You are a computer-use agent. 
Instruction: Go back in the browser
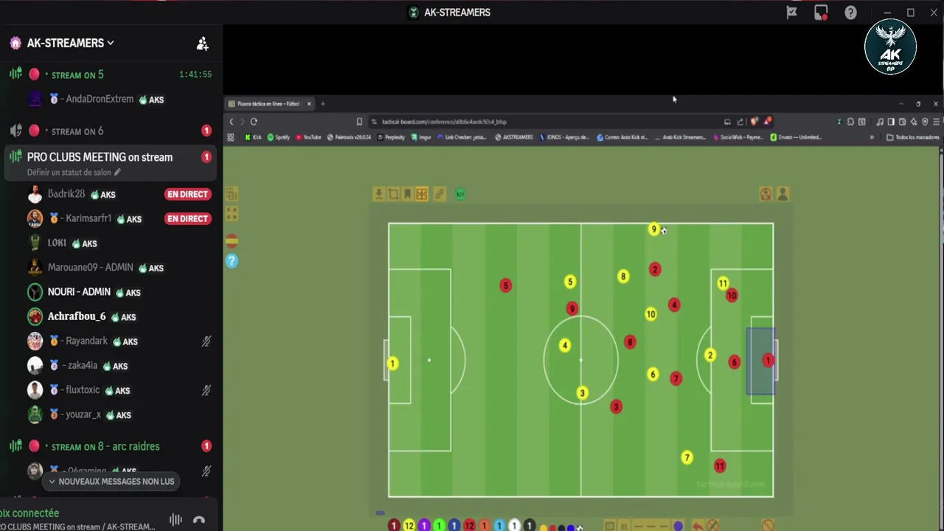coord(232,122)
